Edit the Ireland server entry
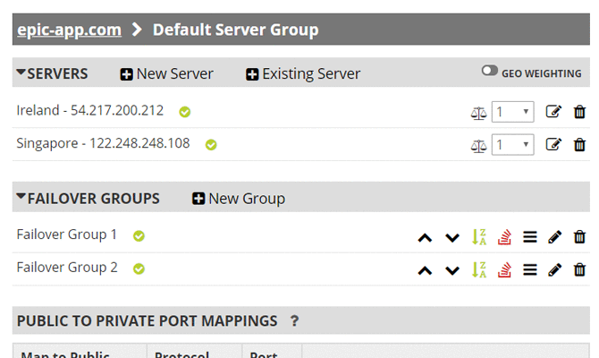This screenshot has width=599, height=358. [x=553, y=113]
